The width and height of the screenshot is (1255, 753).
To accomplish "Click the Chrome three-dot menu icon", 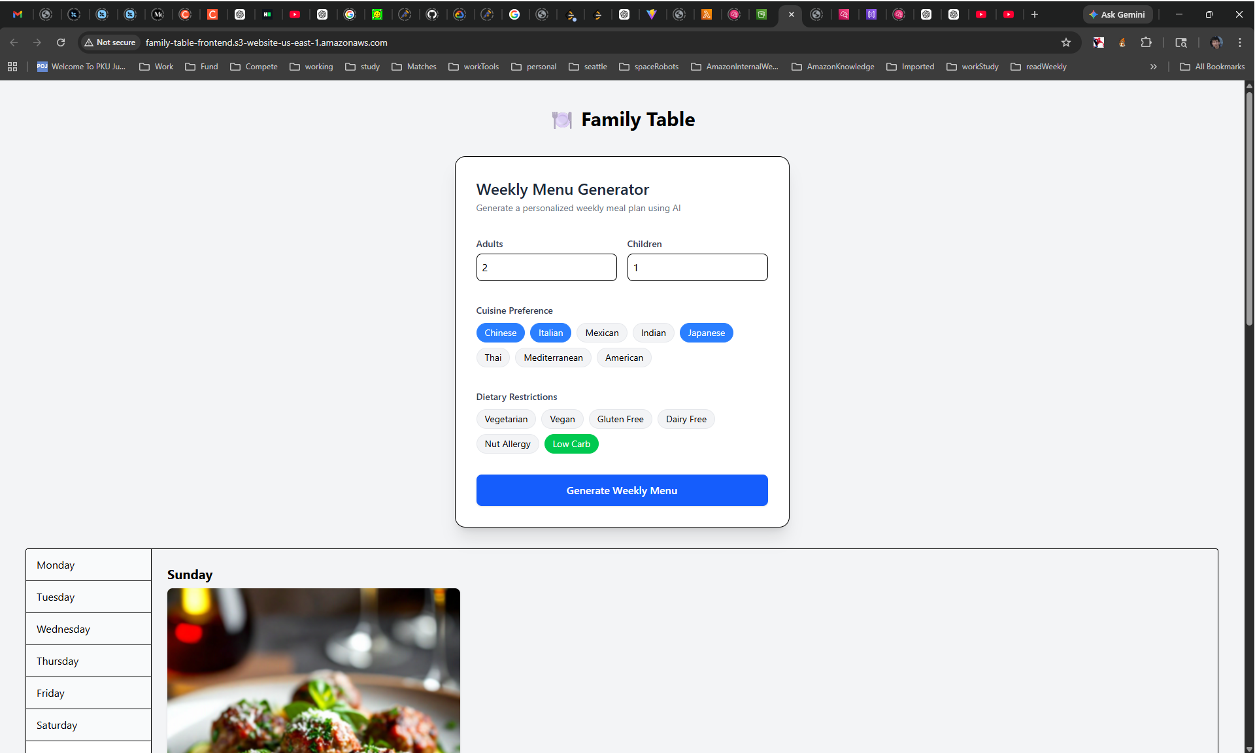I will 1240,42.
